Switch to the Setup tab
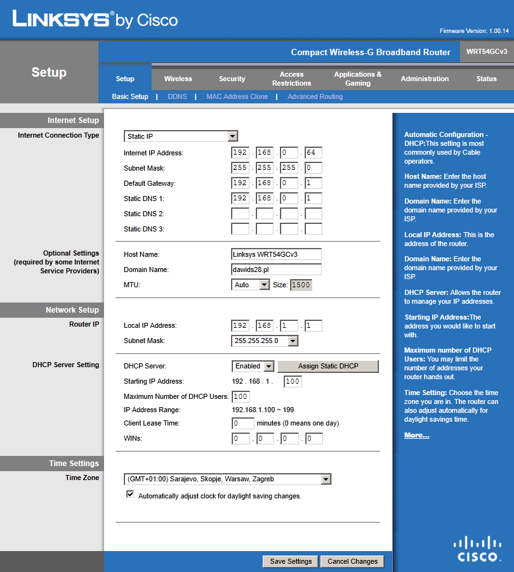The width and height of the screenshot is (514, 572). 125,79
